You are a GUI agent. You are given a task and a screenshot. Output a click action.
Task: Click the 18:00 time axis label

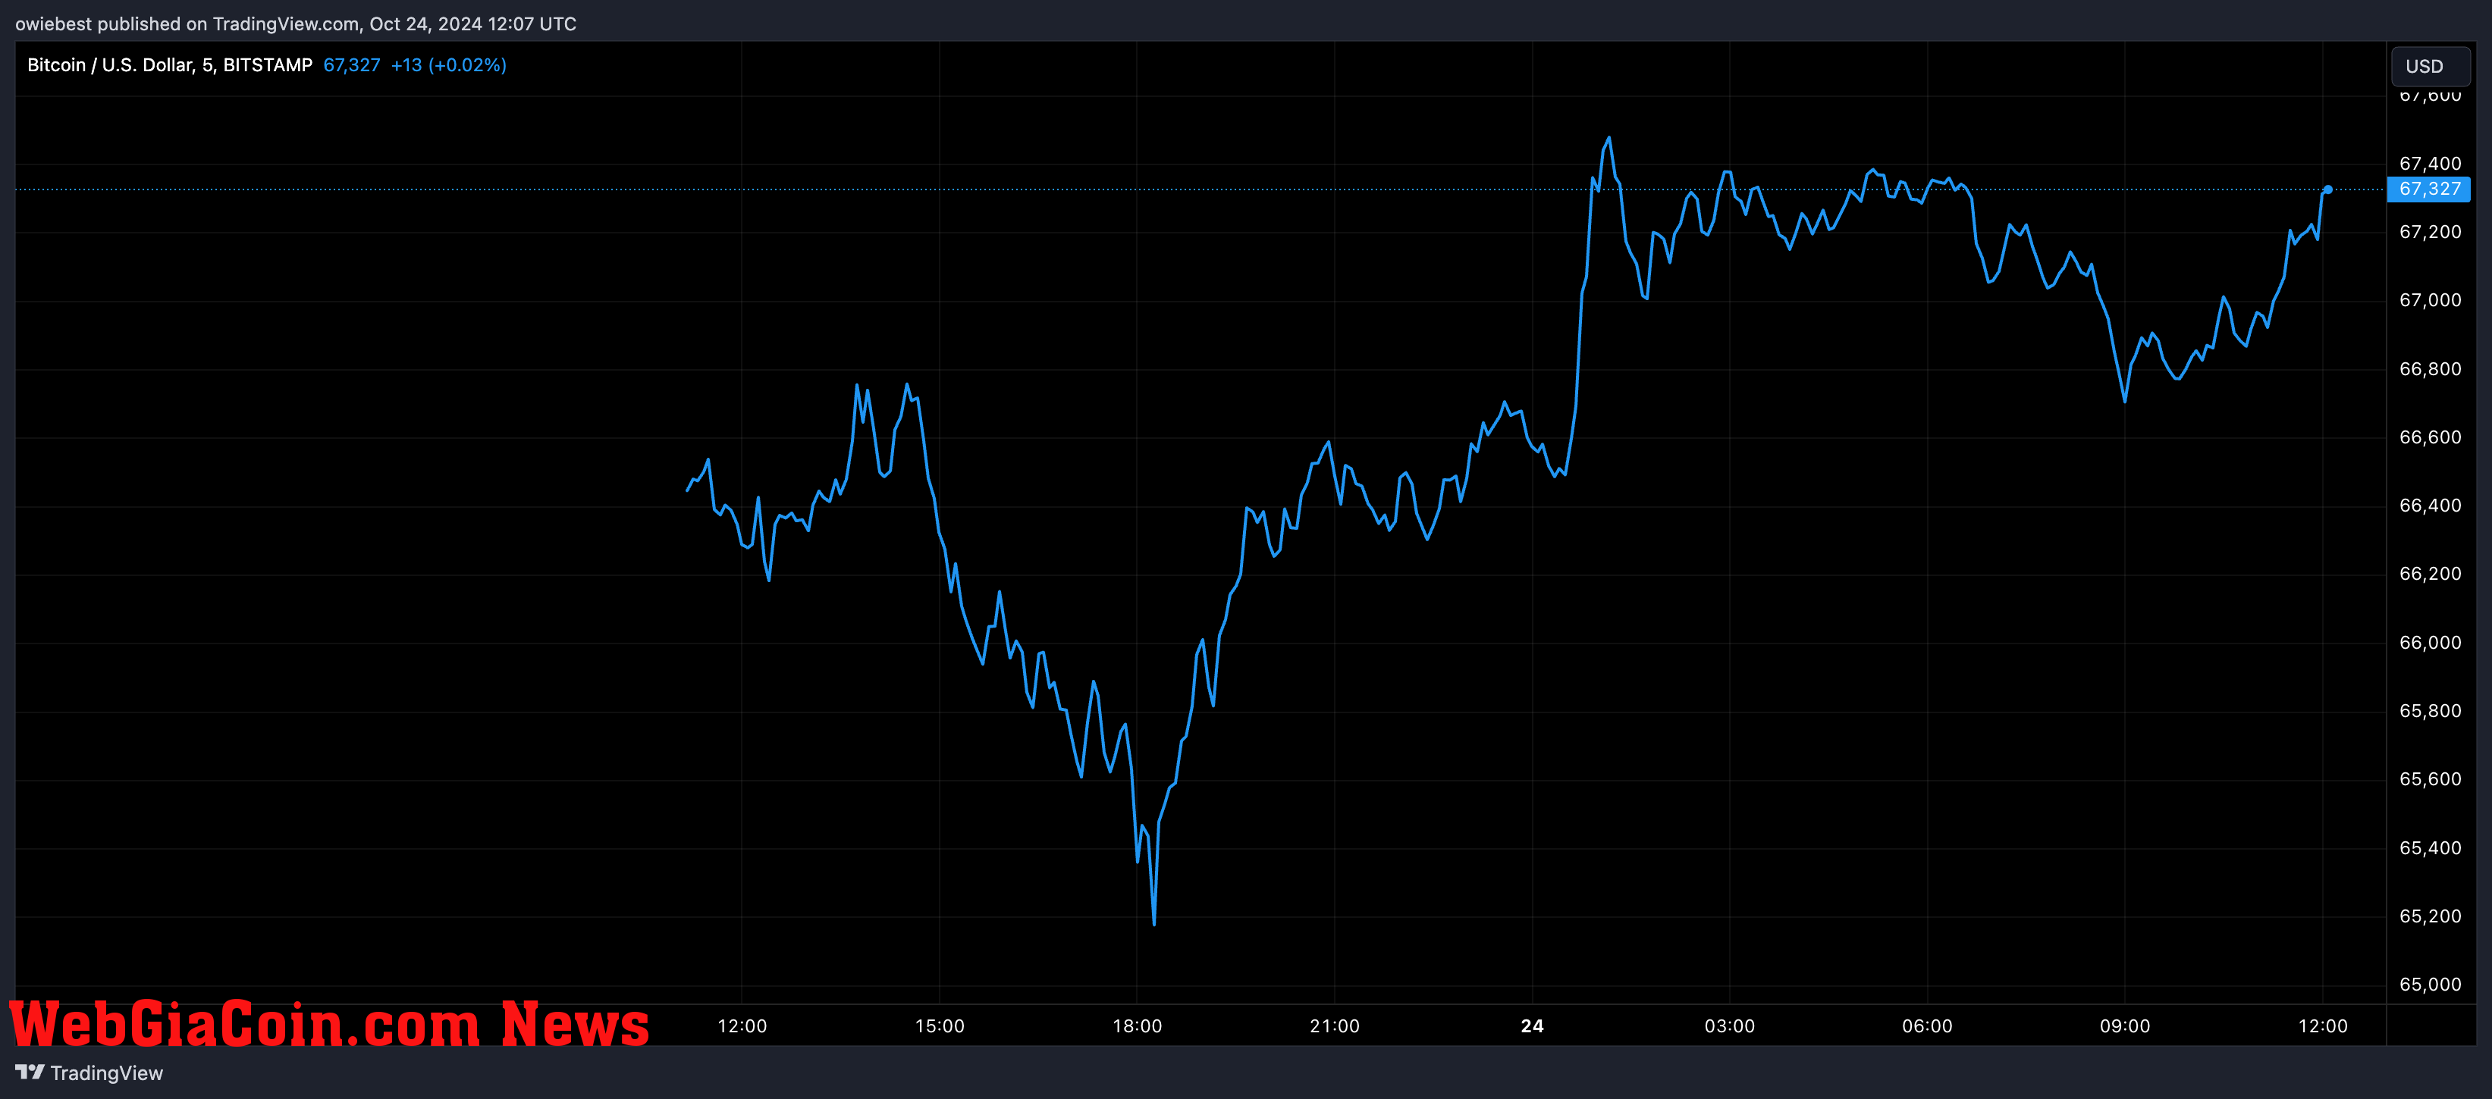pyautogui.click(x=1137, y=1025)
